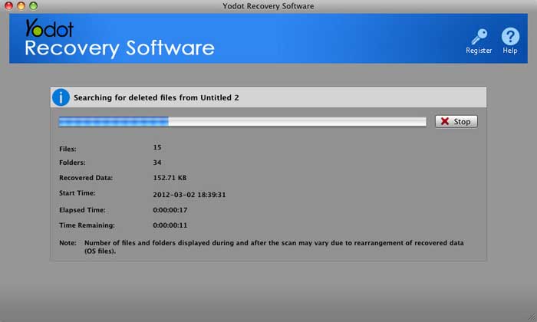Click the window title 'Yodot Recovery Software'

point(268,6)
